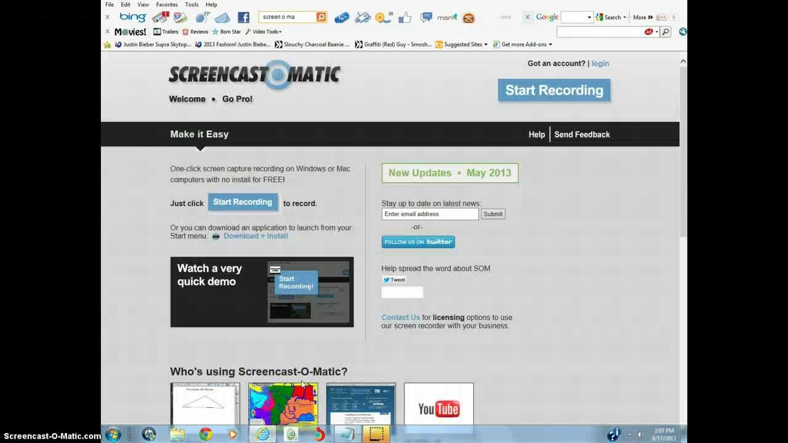
Task: Click the Bing logo in the toolbar
Action: 133,17
